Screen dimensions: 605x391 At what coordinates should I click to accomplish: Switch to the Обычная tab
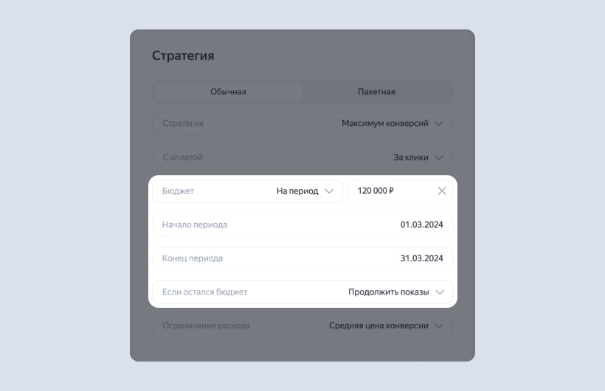pos(228,92)
